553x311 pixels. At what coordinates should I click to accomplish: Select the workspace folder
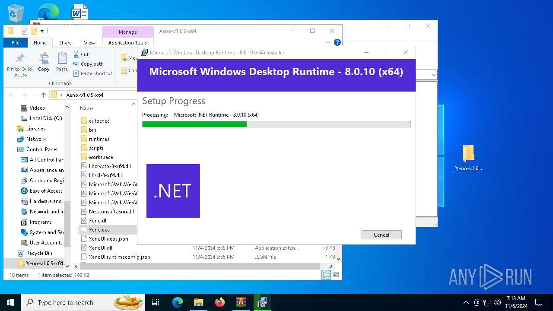coord(101,157)
